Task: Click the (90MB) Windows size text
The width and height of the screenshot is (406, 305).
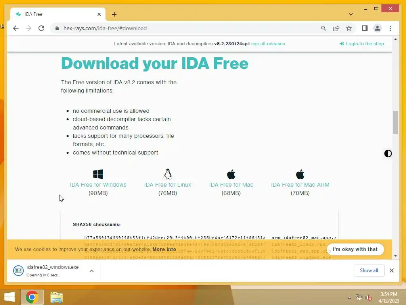Action: (x=98, y=193)
